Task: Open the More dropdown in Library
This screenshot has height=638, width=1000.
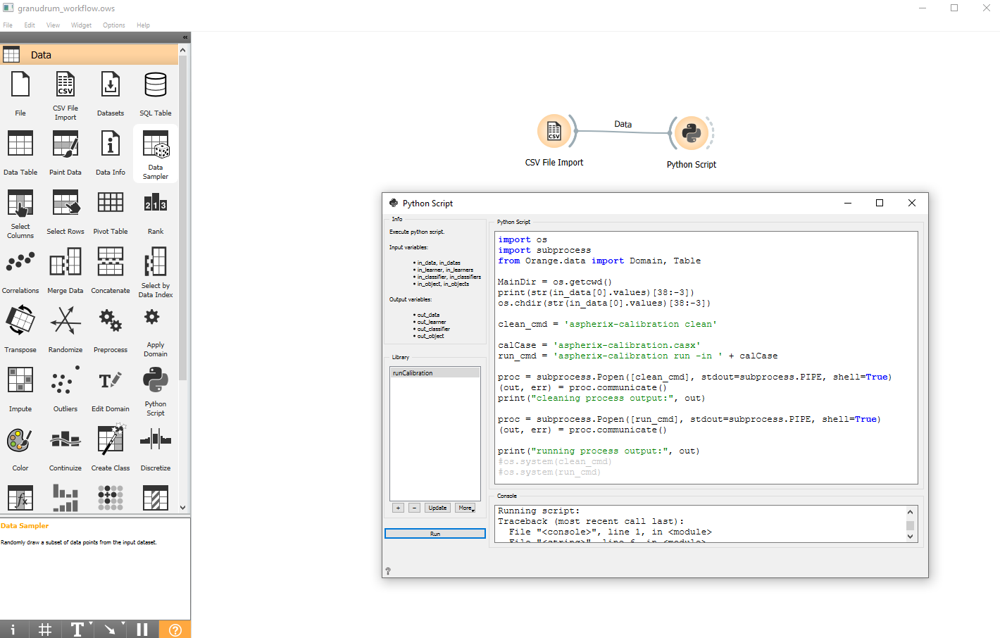Action: 465,508
